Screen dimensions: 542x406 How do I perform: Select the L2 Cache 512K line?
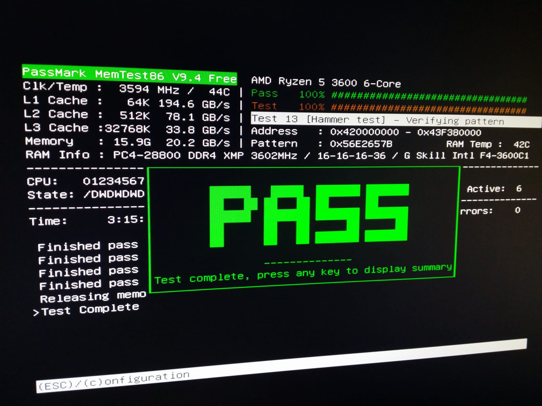coord(127,116)
